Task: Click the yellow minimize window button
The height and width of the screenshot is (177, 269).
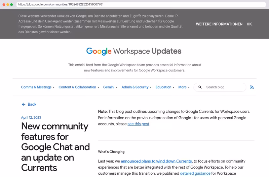Action: [x=7, y=5]
